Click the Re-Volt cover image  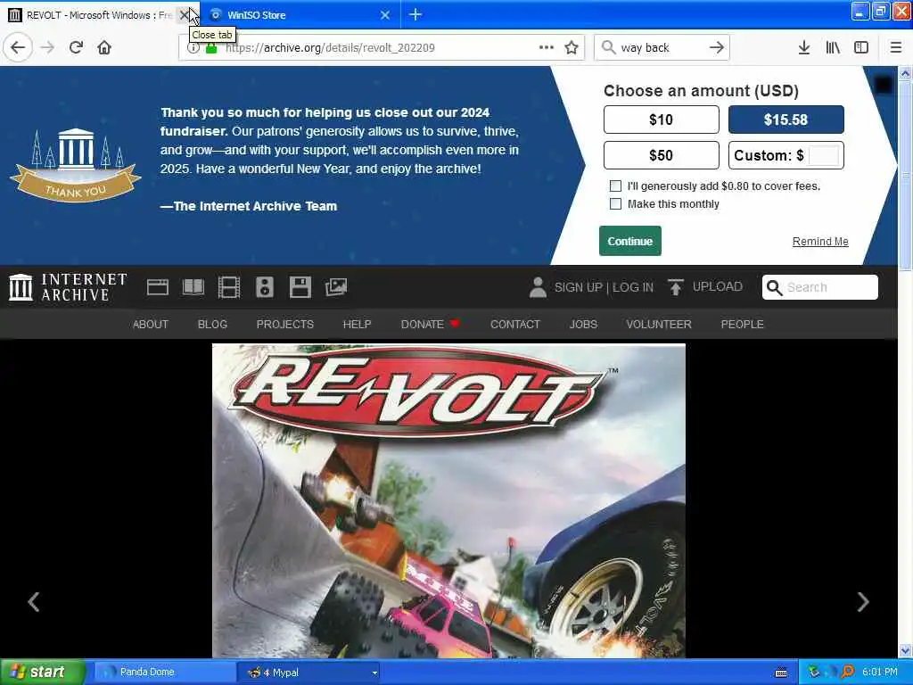point(448,501)
